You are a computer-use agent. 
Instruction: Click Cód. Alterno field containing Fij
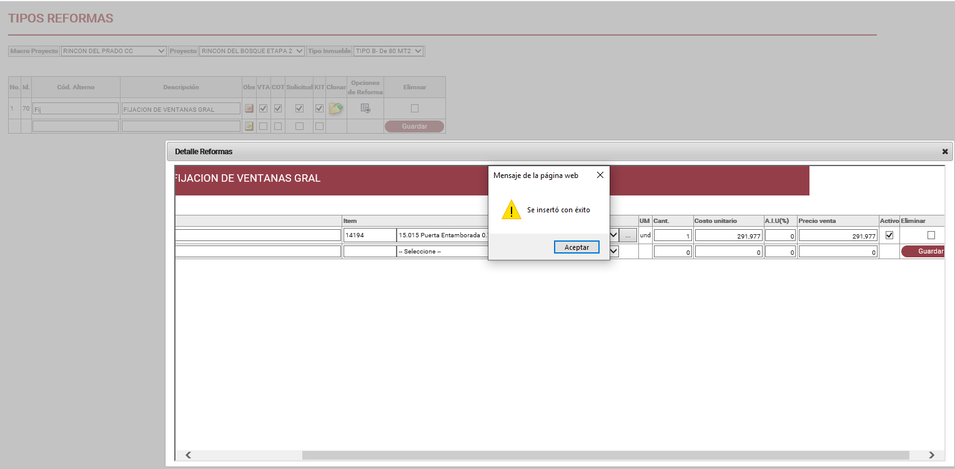coord(75,109)
